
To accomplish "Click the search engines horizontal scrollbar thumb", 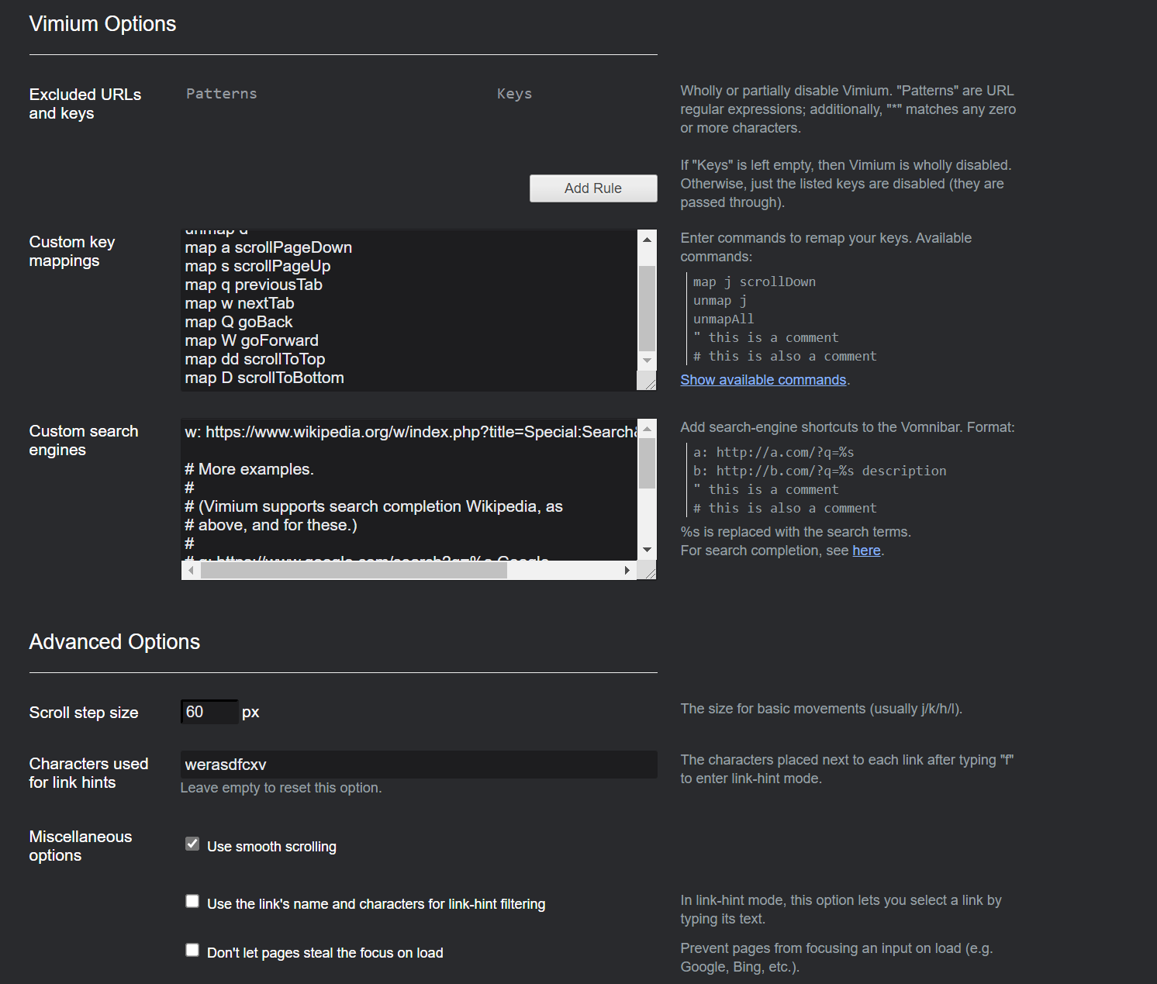I will point(354,570).
